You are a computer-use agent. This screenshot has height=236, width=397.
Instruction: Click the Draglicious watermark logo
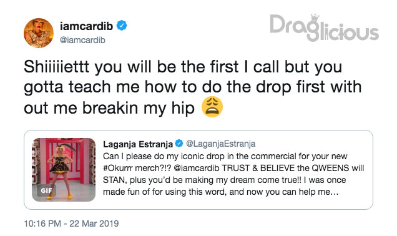click(324, 28)
